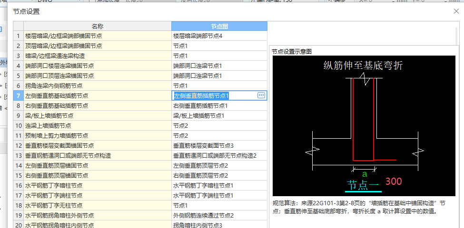
Task: Select row 水平钢筋丁字暗柱节点 name cell
Action: (x=98, y=186)
